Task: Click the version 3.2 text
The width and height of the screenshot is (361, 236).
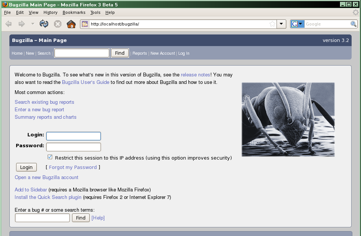Action: click(x=336, y=40)
